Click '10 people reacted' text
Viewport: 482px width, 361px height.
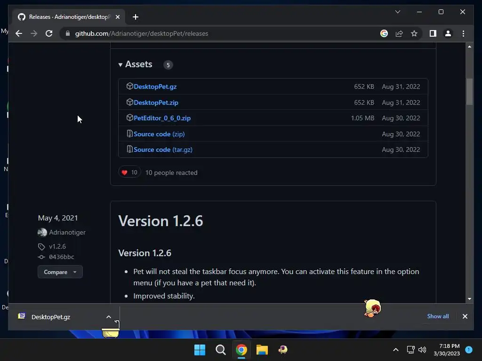tap(171, 173)
